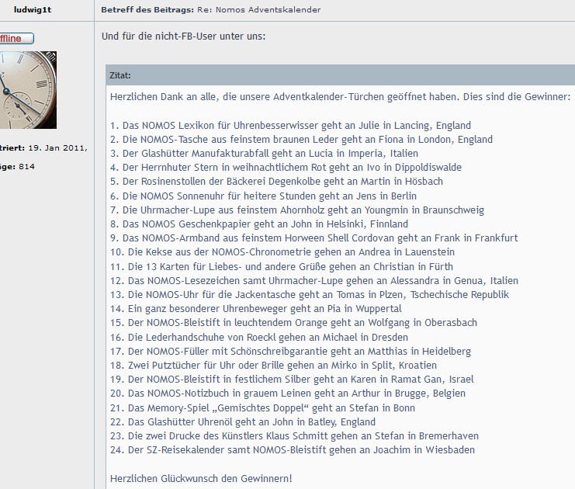Click the SZ-Reisekalender entry for Joachim

click(x=293, y=449)
